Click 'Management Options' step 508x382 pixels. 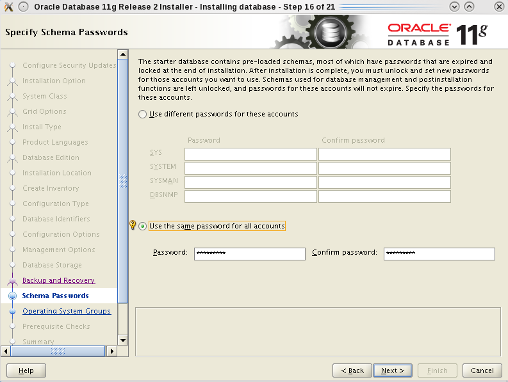pyautogui.click(x=59, y=250)
